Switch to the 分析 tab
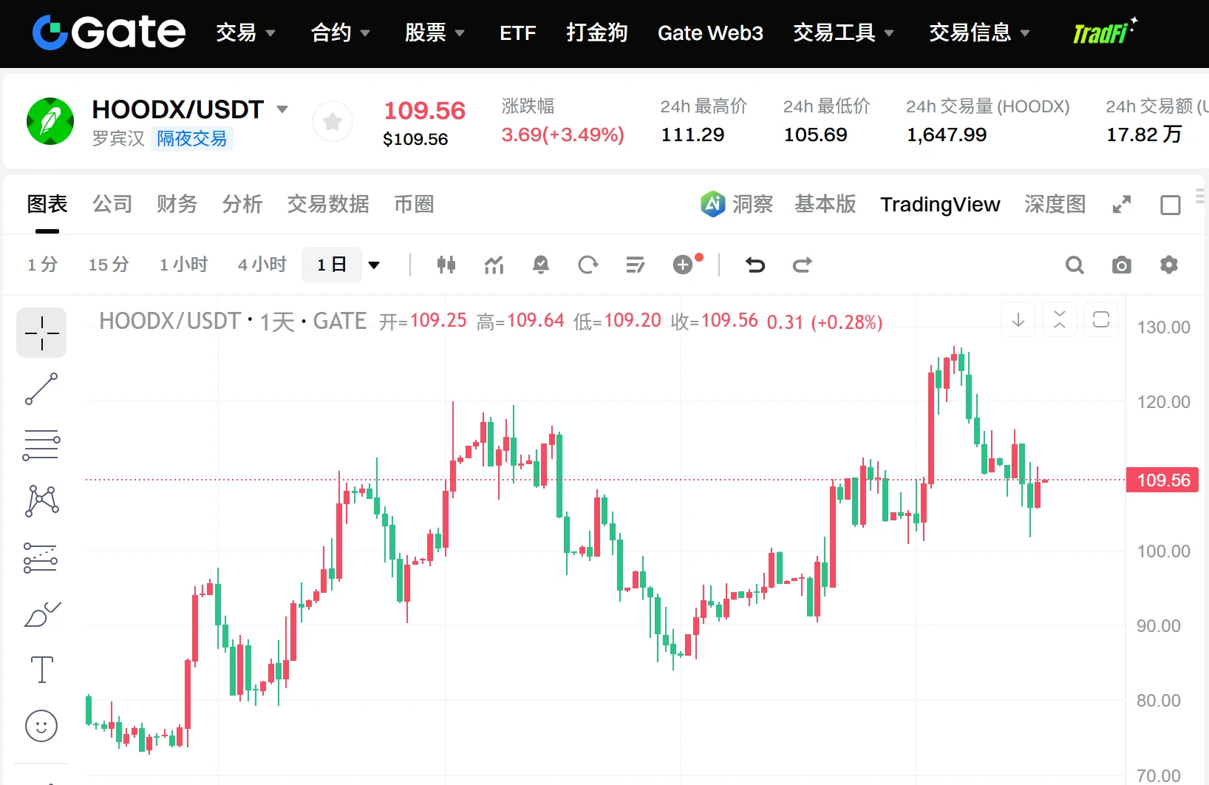This screenshot has height=785, width=1209. (242, 204)
